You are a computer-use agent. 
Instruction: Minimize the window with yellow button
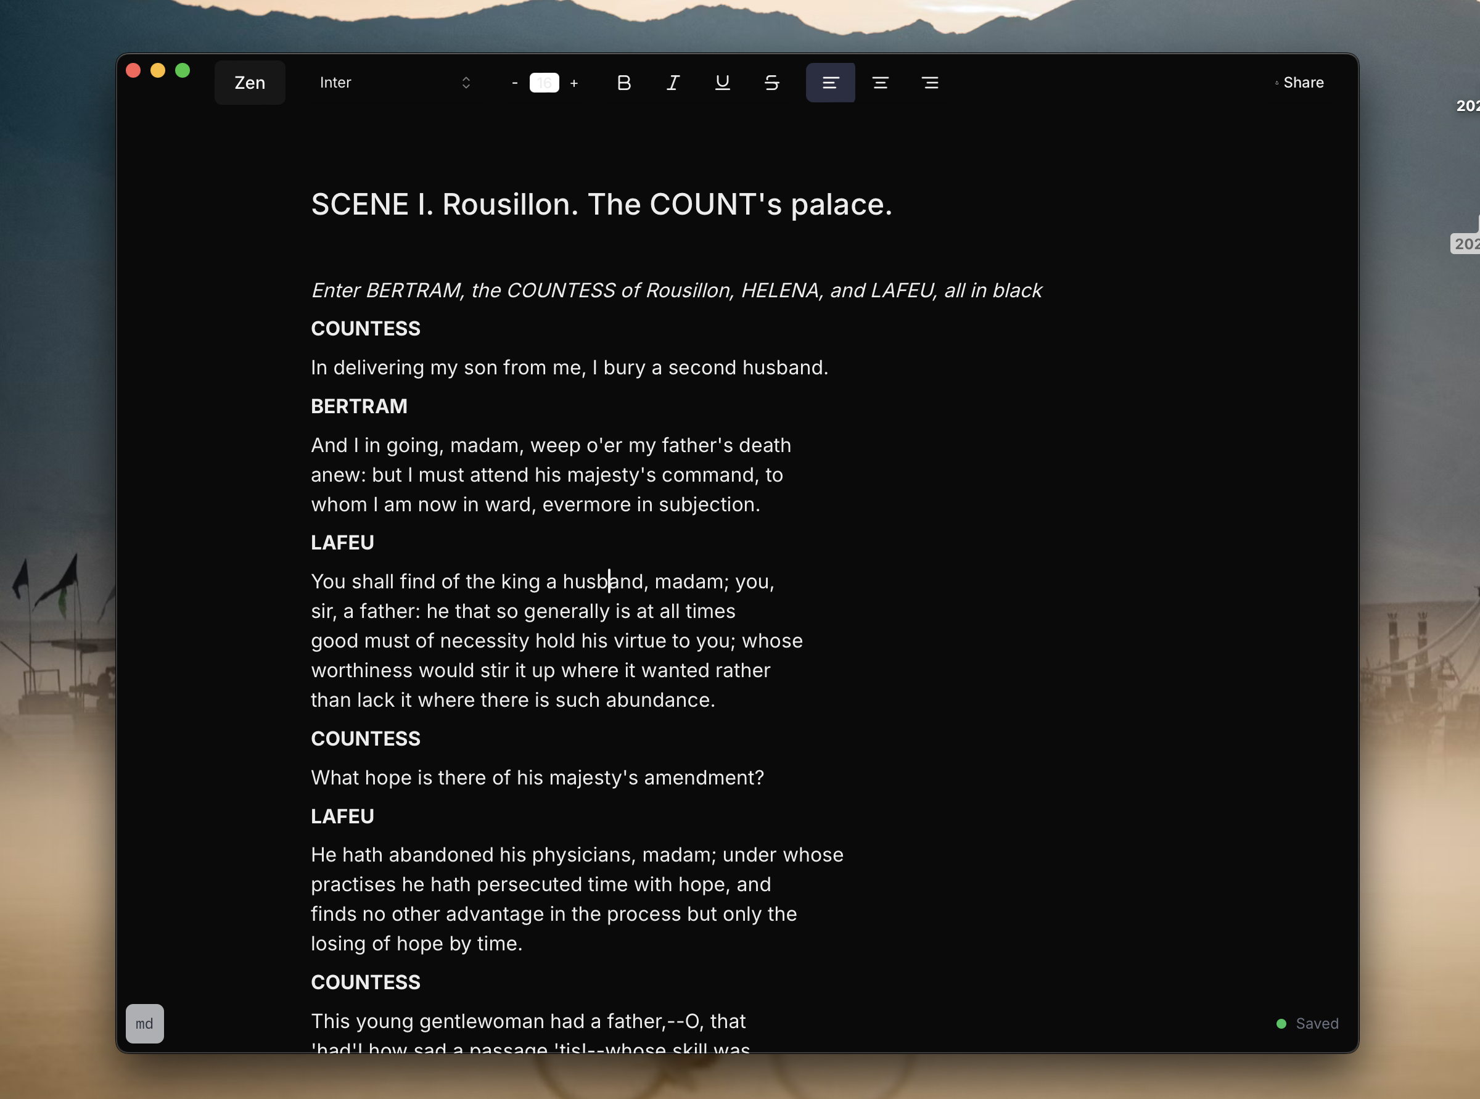click(158, 70)
